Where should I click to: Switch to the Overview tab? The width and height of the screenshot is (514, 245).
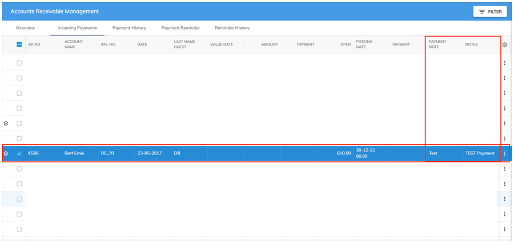[25, 28]
